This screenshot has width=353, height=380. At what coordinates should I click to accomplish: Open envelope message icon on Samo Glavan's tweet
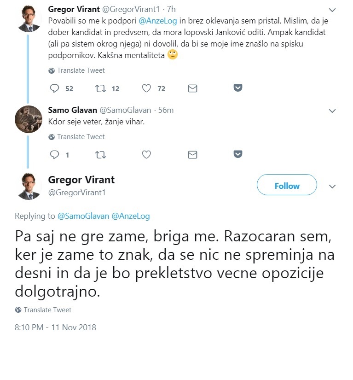pyautogui.click(x=193, y=155)
